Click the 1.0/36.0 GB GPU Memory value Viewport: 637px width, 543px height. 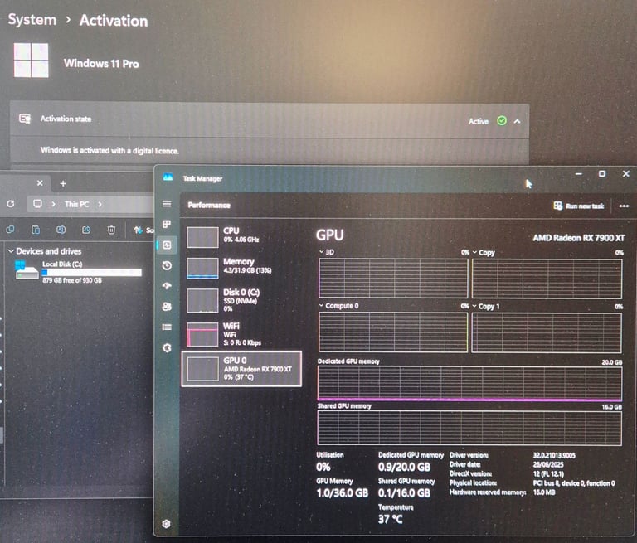[x=343, y=493]
